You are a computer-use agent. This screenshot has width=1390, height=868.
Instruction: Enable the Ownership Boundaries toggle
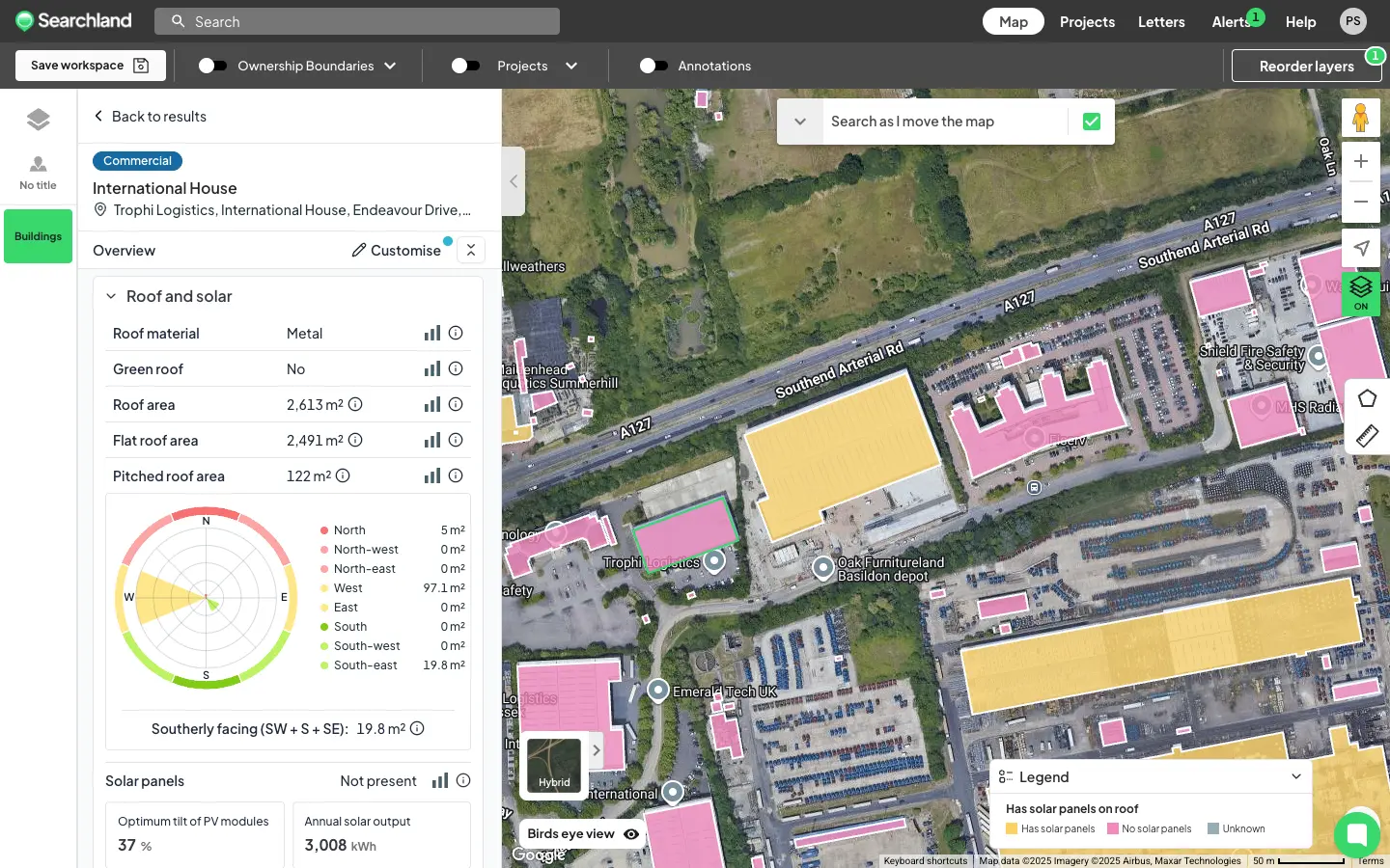(212, 66)
